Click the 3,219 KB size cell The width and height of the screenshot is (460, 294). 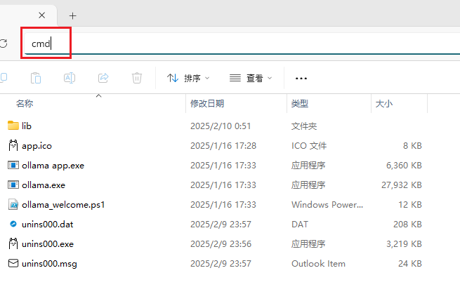point(404,244)
